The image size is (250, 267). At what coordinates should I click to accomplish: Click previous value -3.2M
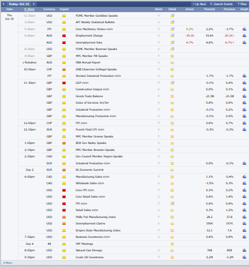[x=229, y=257]
